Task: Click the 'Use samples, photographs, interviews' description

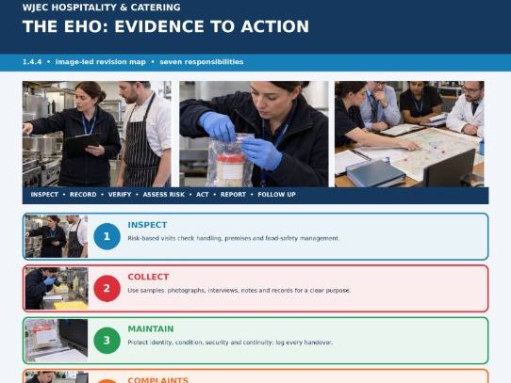Action: [239, 290]
